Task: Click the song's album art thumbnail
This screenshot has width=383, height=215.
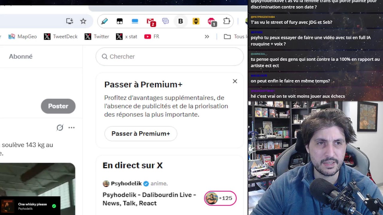Action: coord(7,206)
